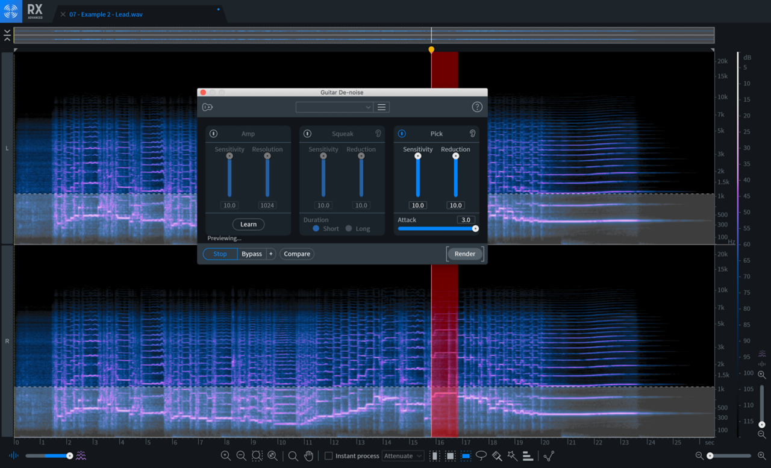Turn on the Squeak module power toggle
771x468 pixels.
tap(307, 134)
